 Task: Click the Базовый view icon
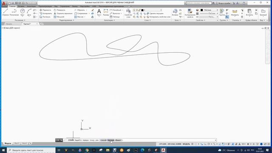point(263,12)
